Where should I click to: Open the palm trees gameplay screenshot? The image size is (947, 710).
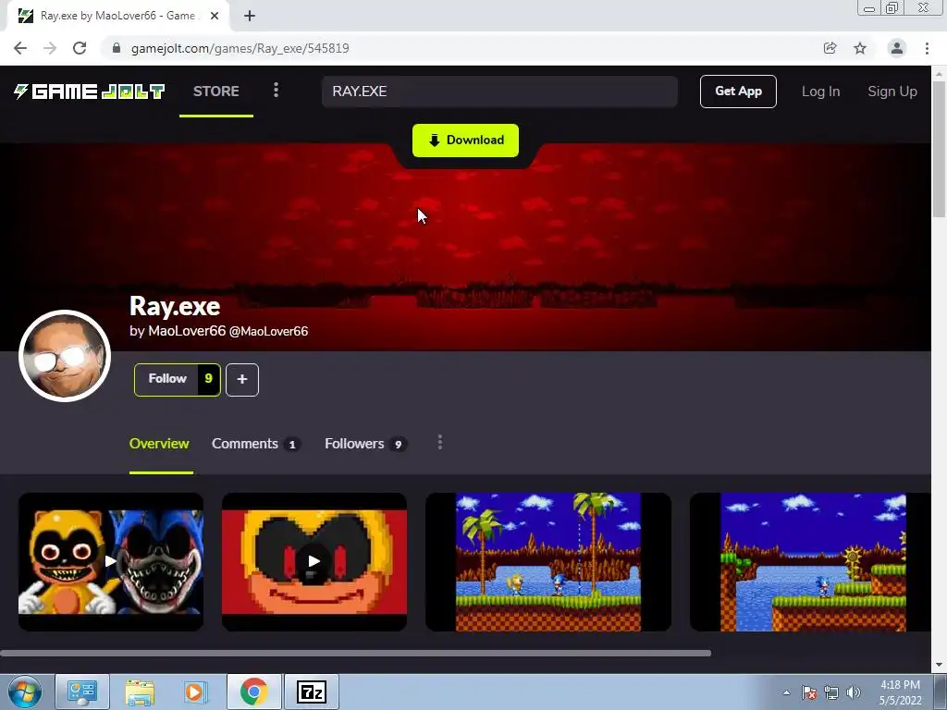click(548, 561)
